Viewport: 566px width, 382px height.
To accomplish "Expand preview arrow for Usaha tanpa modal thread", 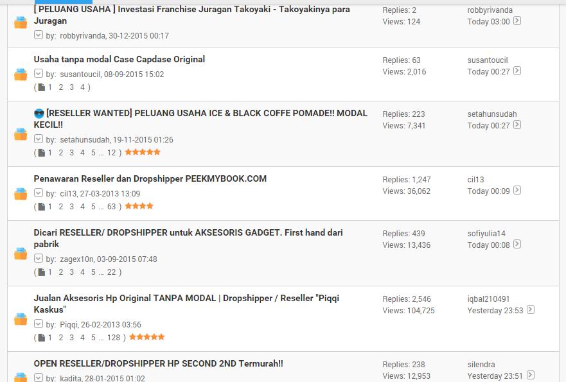I will pos(39,74).
